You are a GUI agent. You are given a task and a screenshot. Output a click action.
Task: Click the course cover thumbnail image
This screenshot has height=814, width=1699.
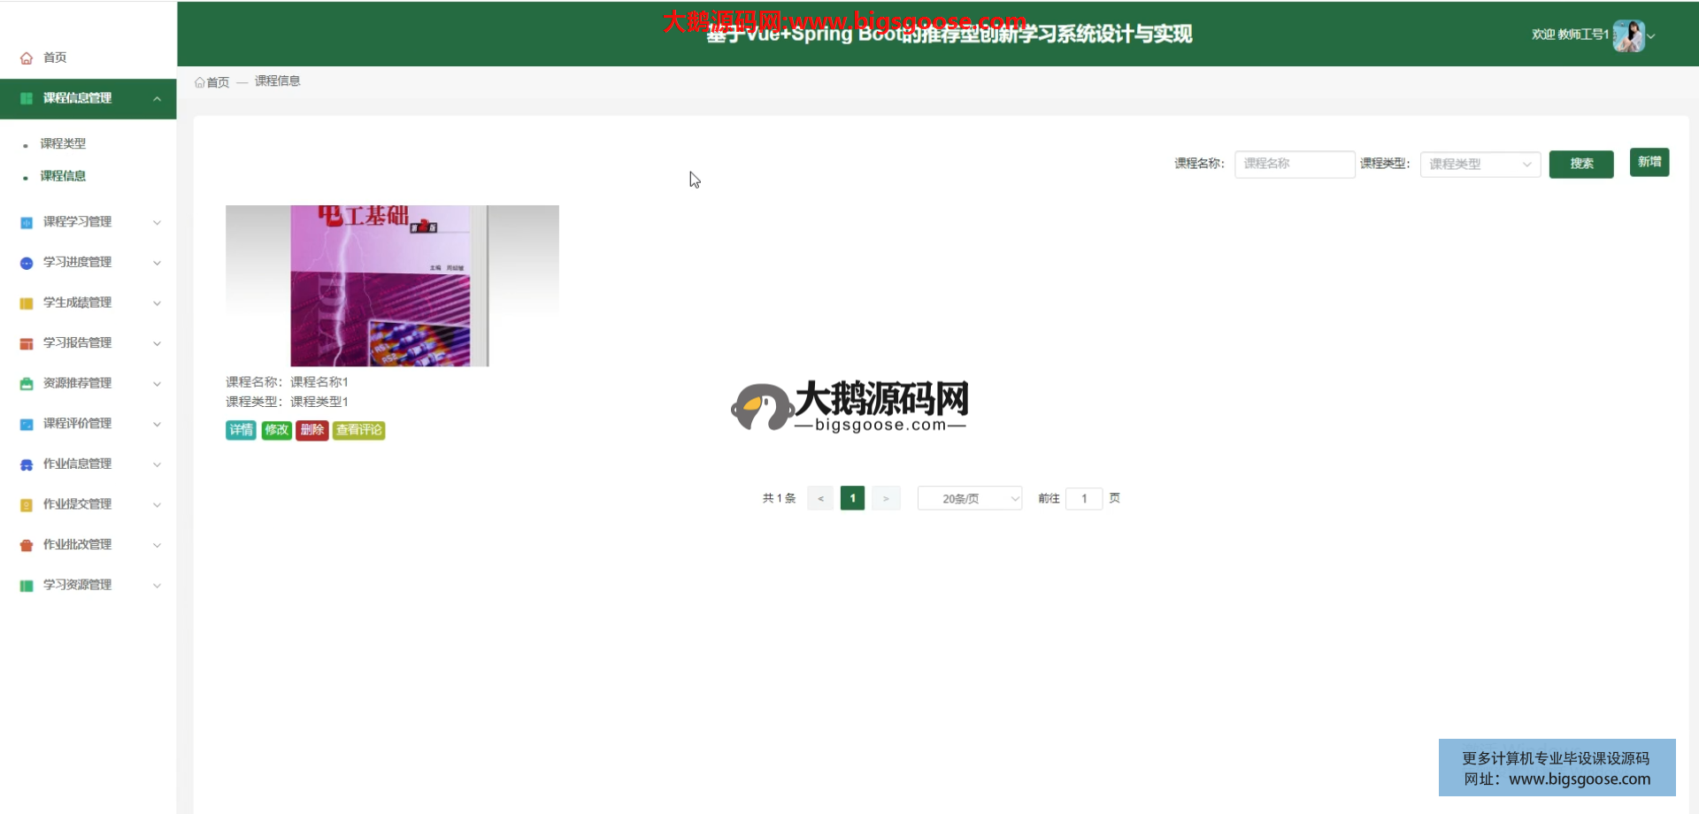click(391, 286)
